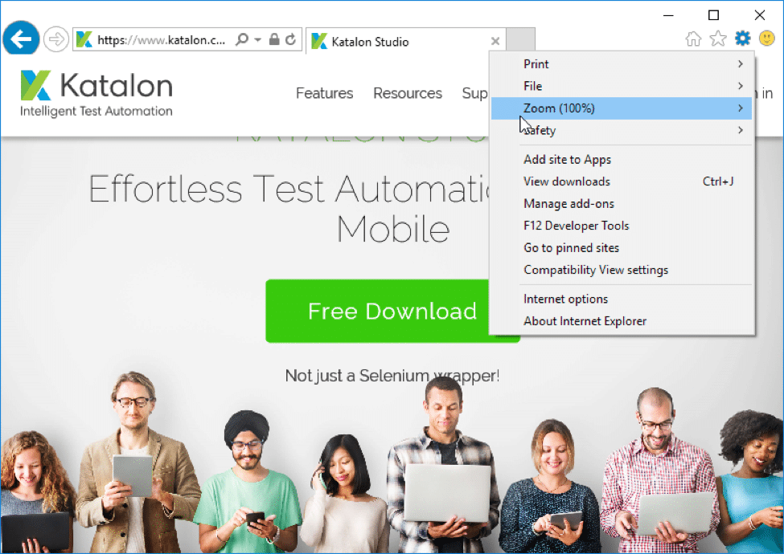The image size is (784, 554).
Task: Choose Manage add-ons
Action: (622, 204)
